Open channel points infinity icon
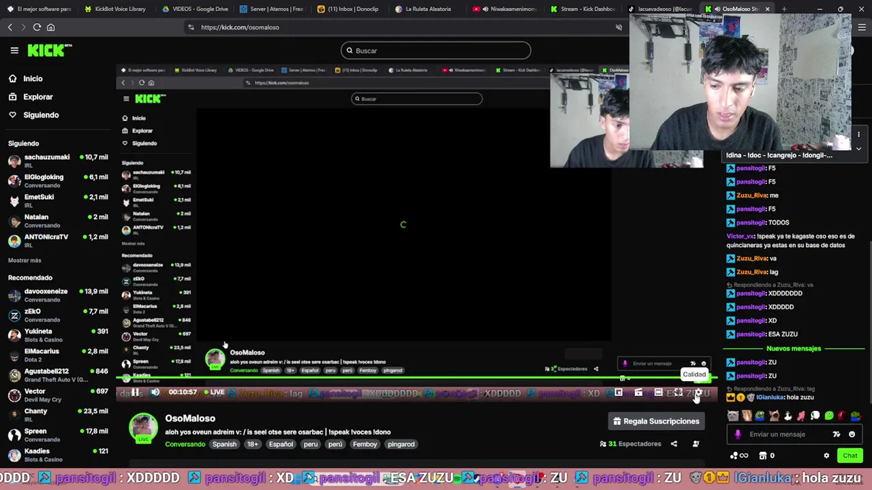This screenshot has height=490, width=872. pyautogui.click(x=738, y=456)
